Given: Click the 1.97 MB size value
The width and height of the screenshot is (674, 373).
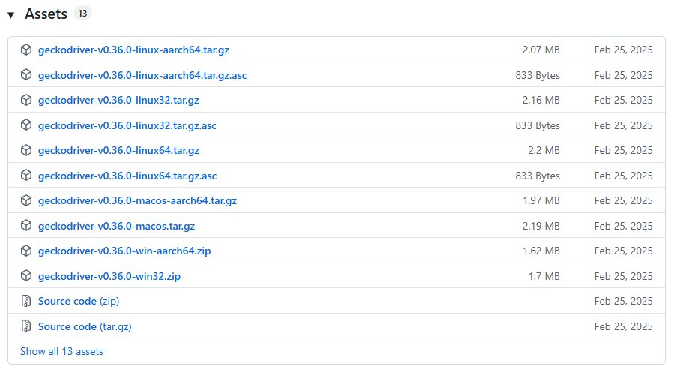Looking at the screenshot, I should [x=541, y=201].
